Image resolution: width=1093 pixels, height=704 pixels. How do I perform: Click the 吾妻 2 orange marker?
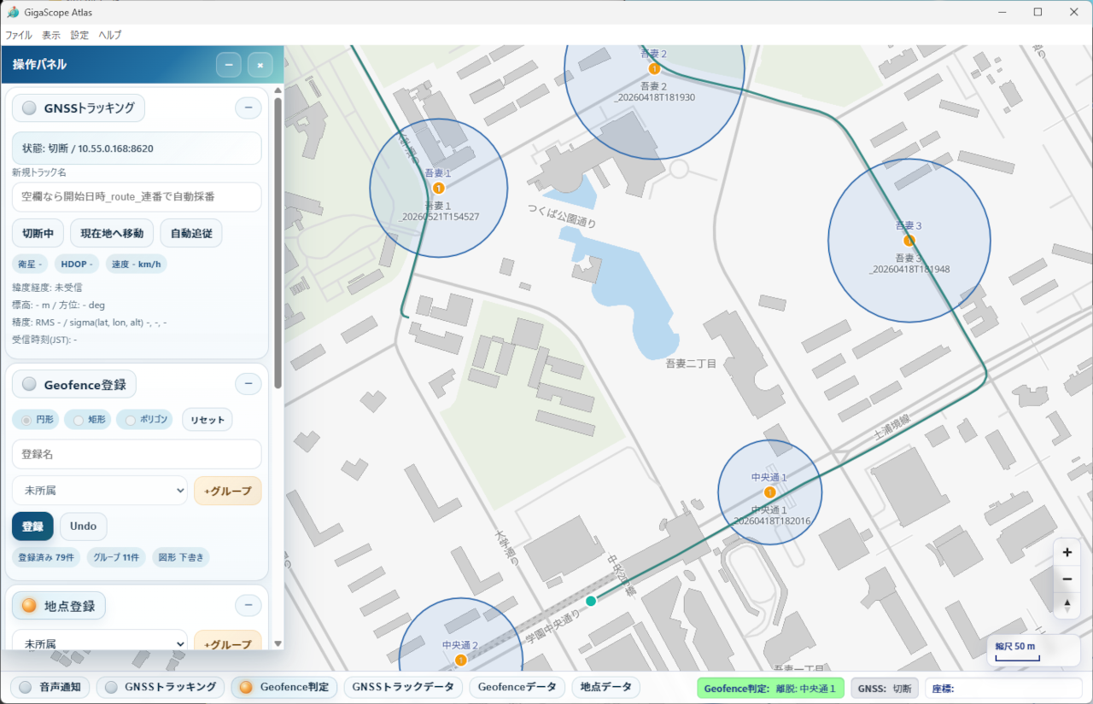click(x=654, y=69)
